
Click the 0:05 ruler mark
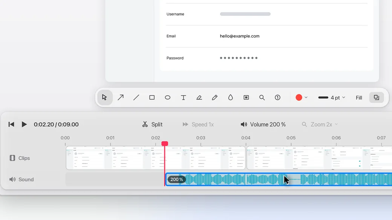pos(291,138)
